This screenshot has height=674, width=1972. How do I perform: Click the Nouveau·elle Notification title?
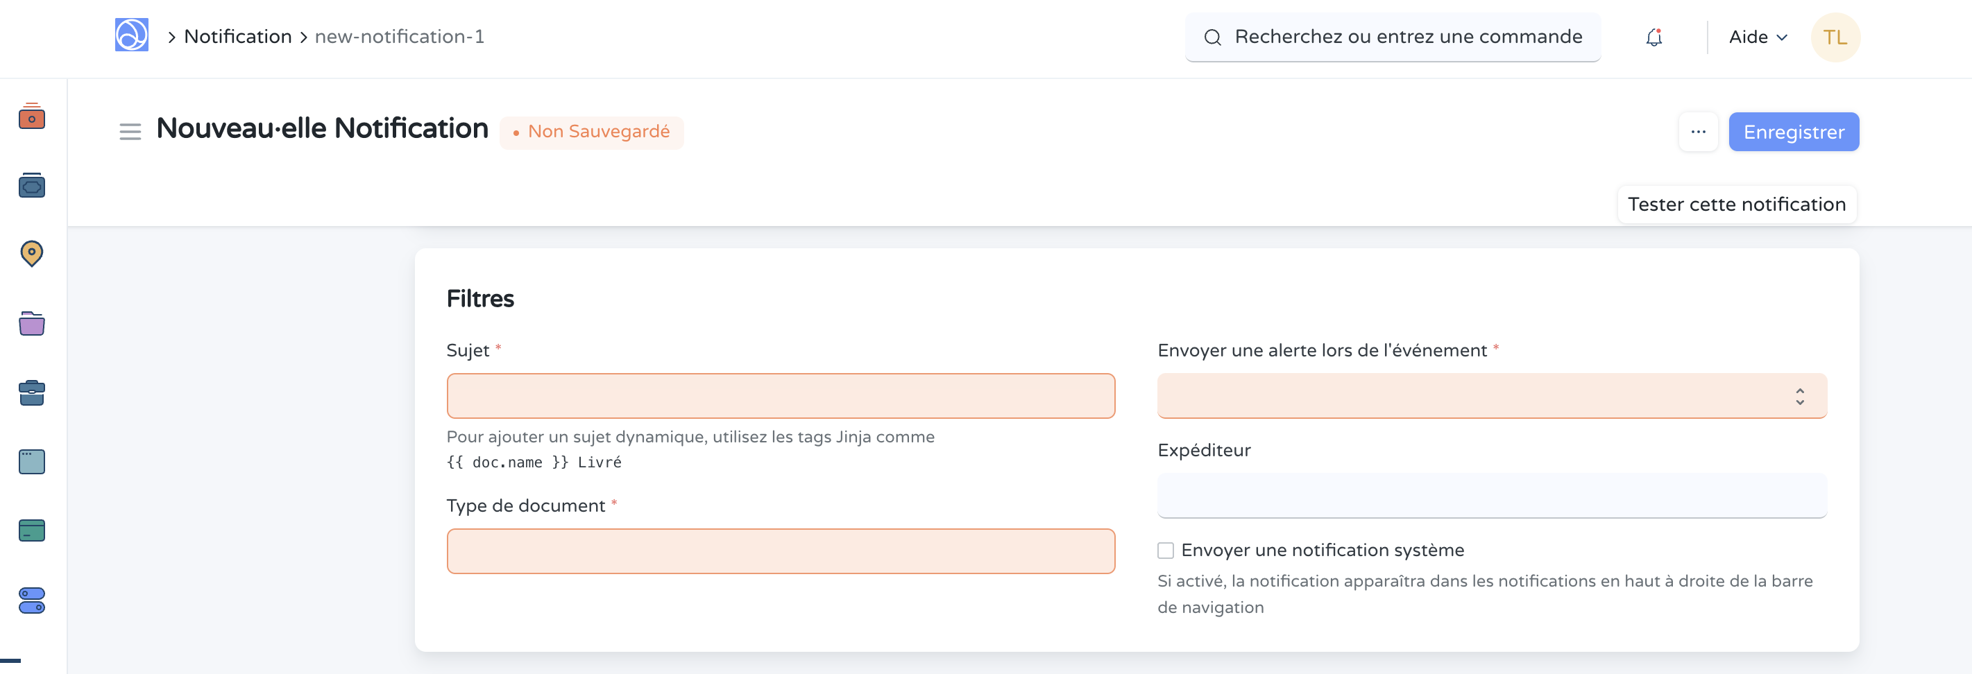tap(322, 128)
